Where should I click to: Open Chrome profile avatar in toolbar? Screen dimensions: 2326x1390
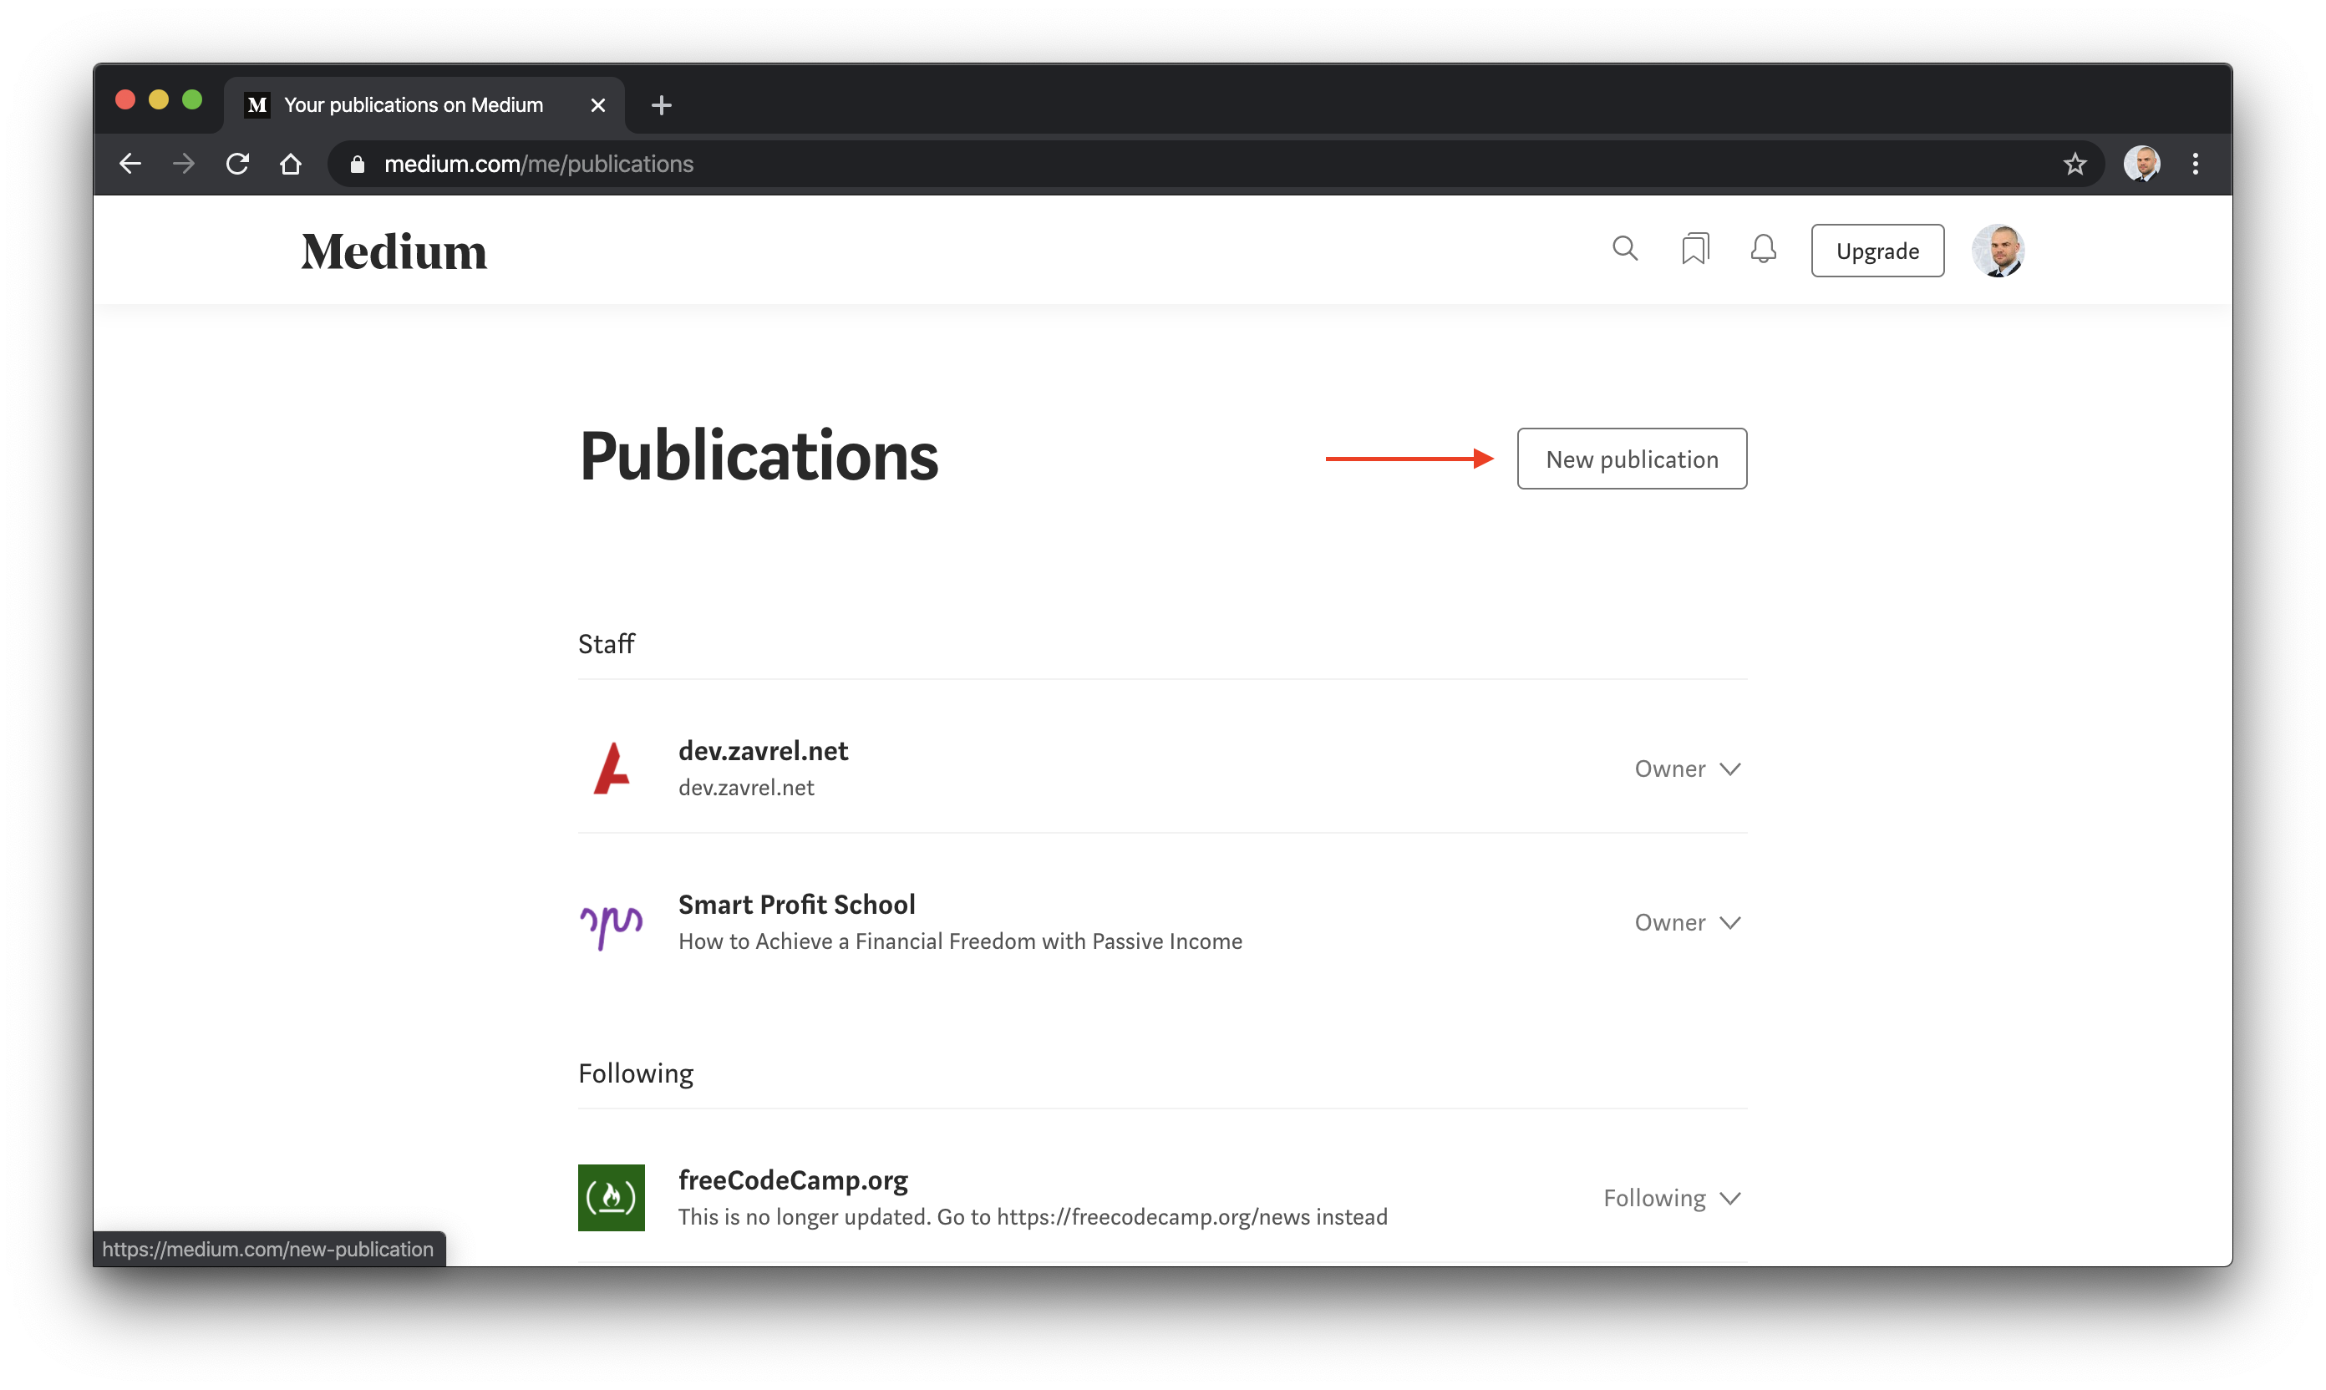pyautogui.click(x=2141, y=164)
